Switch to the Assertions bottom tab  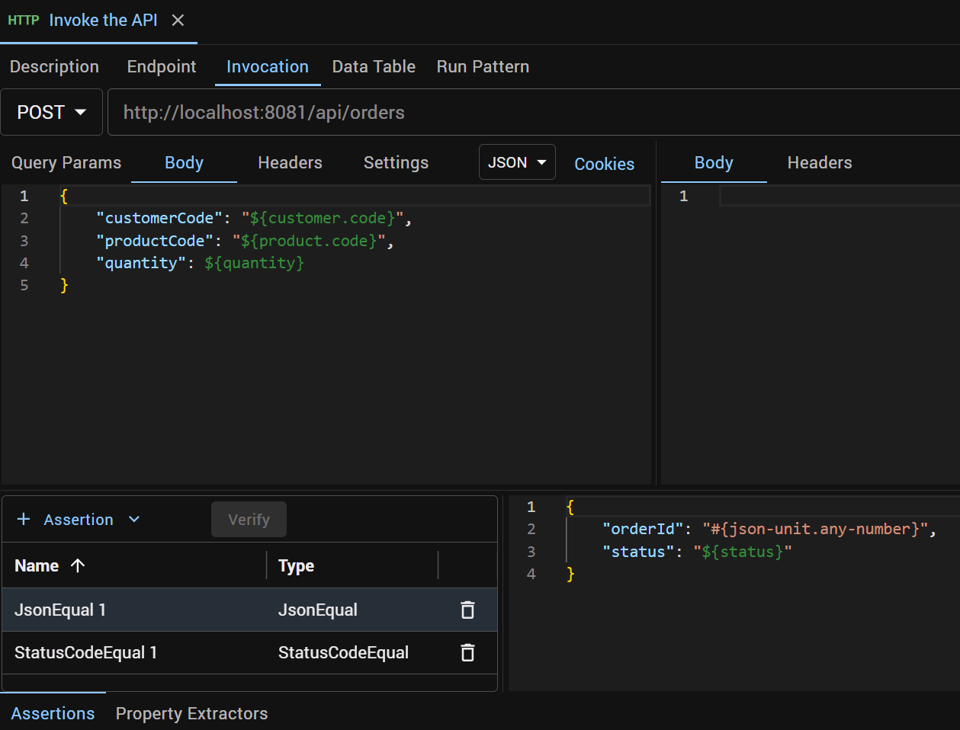click(53, 713)
